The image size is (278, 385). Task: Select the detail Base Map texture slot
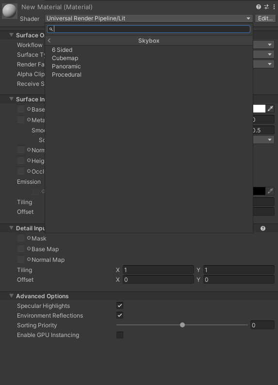(x=21, y=249)
